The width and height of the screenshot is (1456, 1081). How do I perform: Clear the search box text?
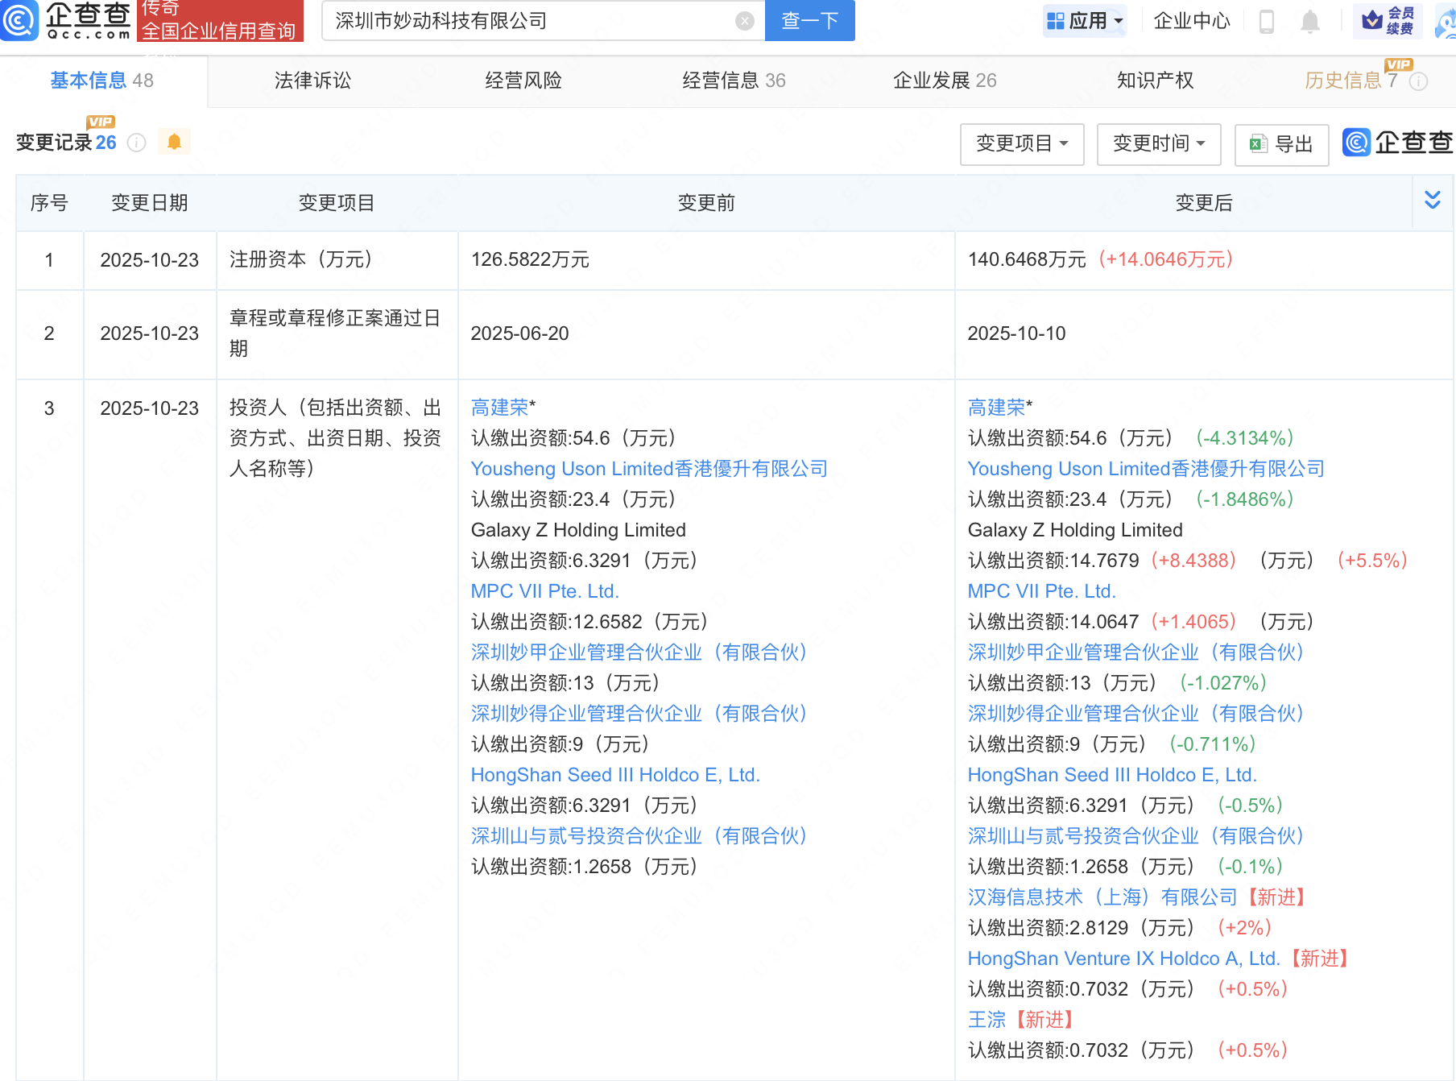(745, 21)
